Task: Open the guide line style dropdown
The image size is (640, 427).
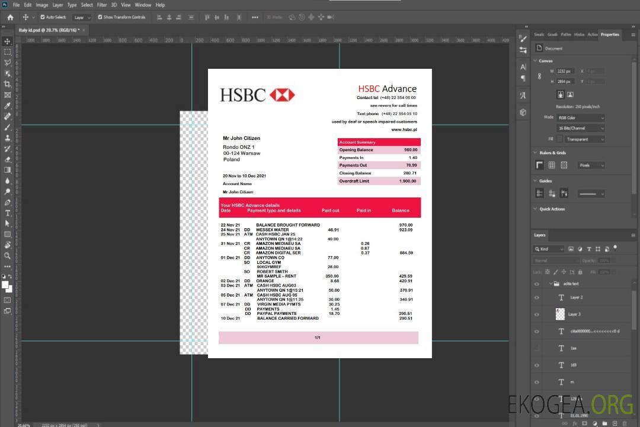Action: [591, 194]
